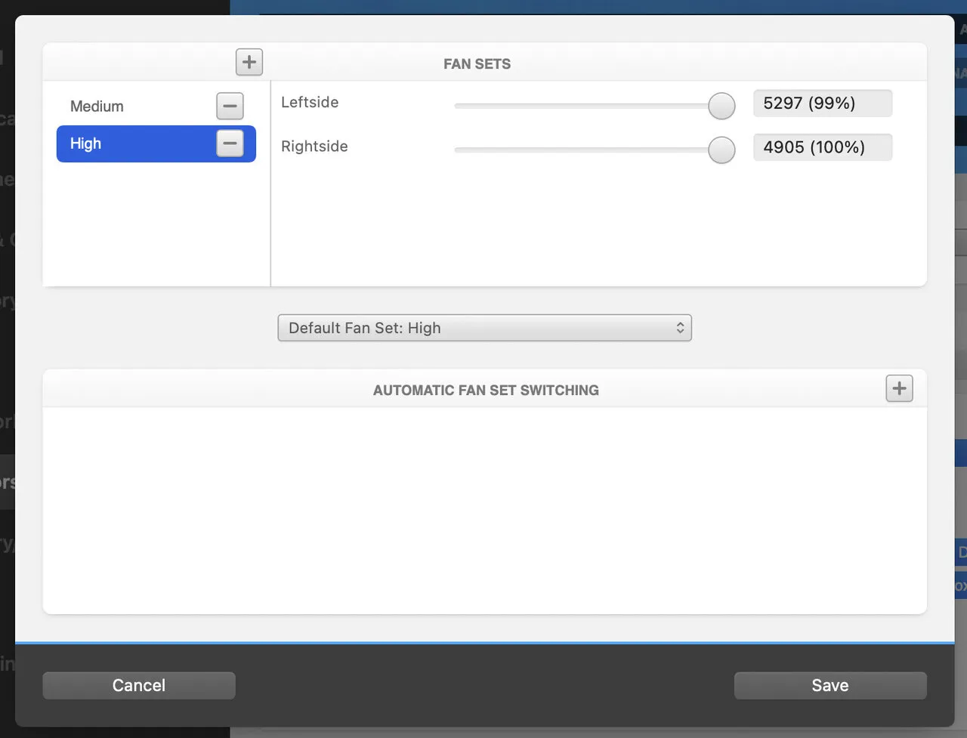Click the plus button to add fan set
The width and height of the screenshot is (967, 738).
pos(249,62)
